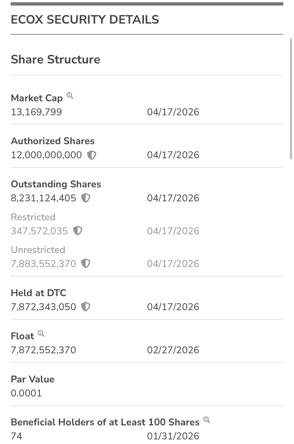Click the info magnifier icon beside Float
The height and width of the screenshot is (444, 294).
click(41, 334)
